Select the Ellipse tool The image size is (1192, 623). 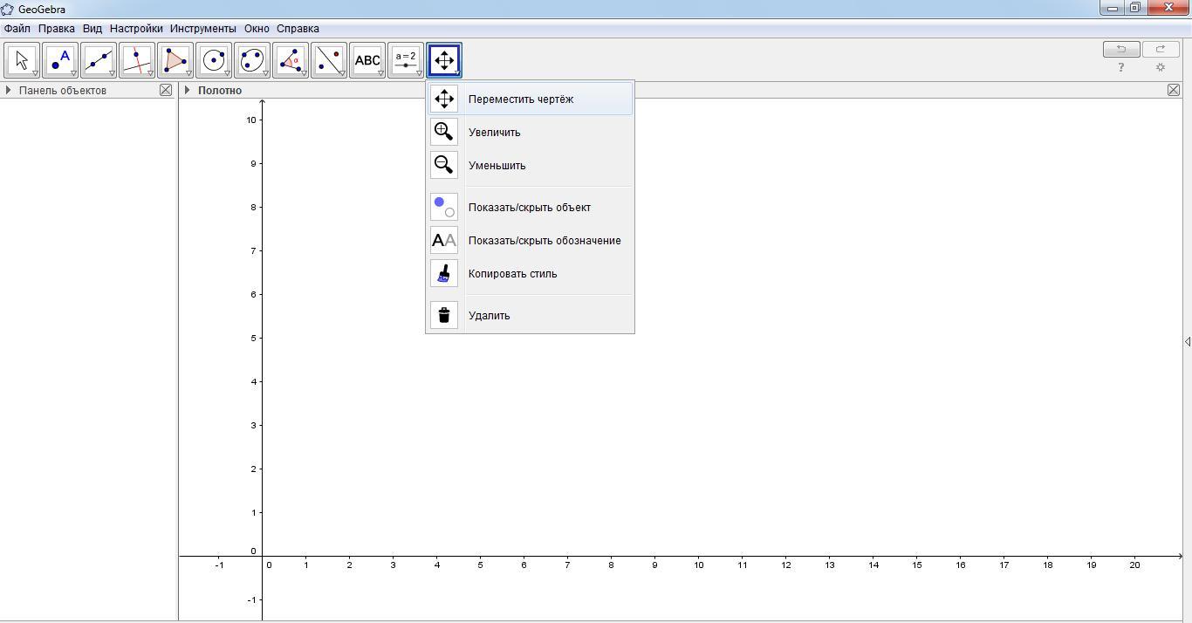[x=252, y=60]
